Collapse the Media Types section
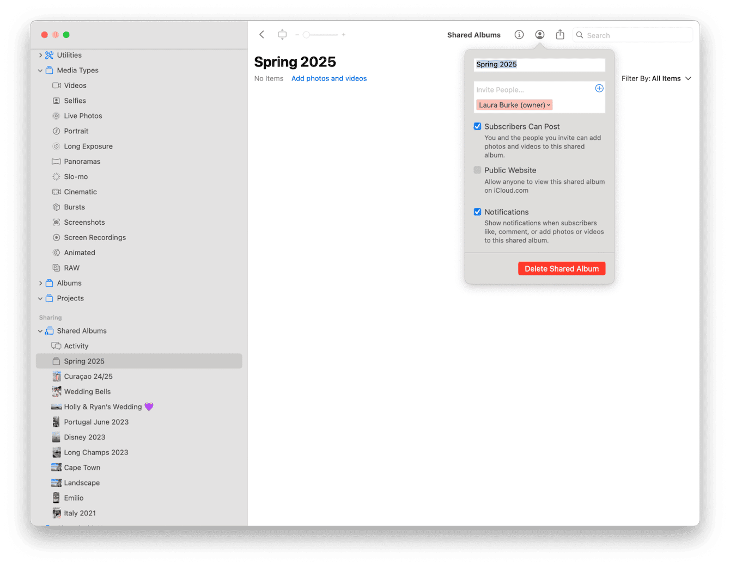The image size is (730, 566). (x=40, y=70)
